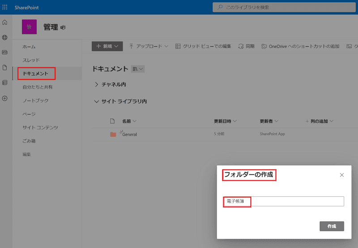Open the ドキュメント view switcher dropdown
This screenshot has width=358, height=248.
[138, 69]
